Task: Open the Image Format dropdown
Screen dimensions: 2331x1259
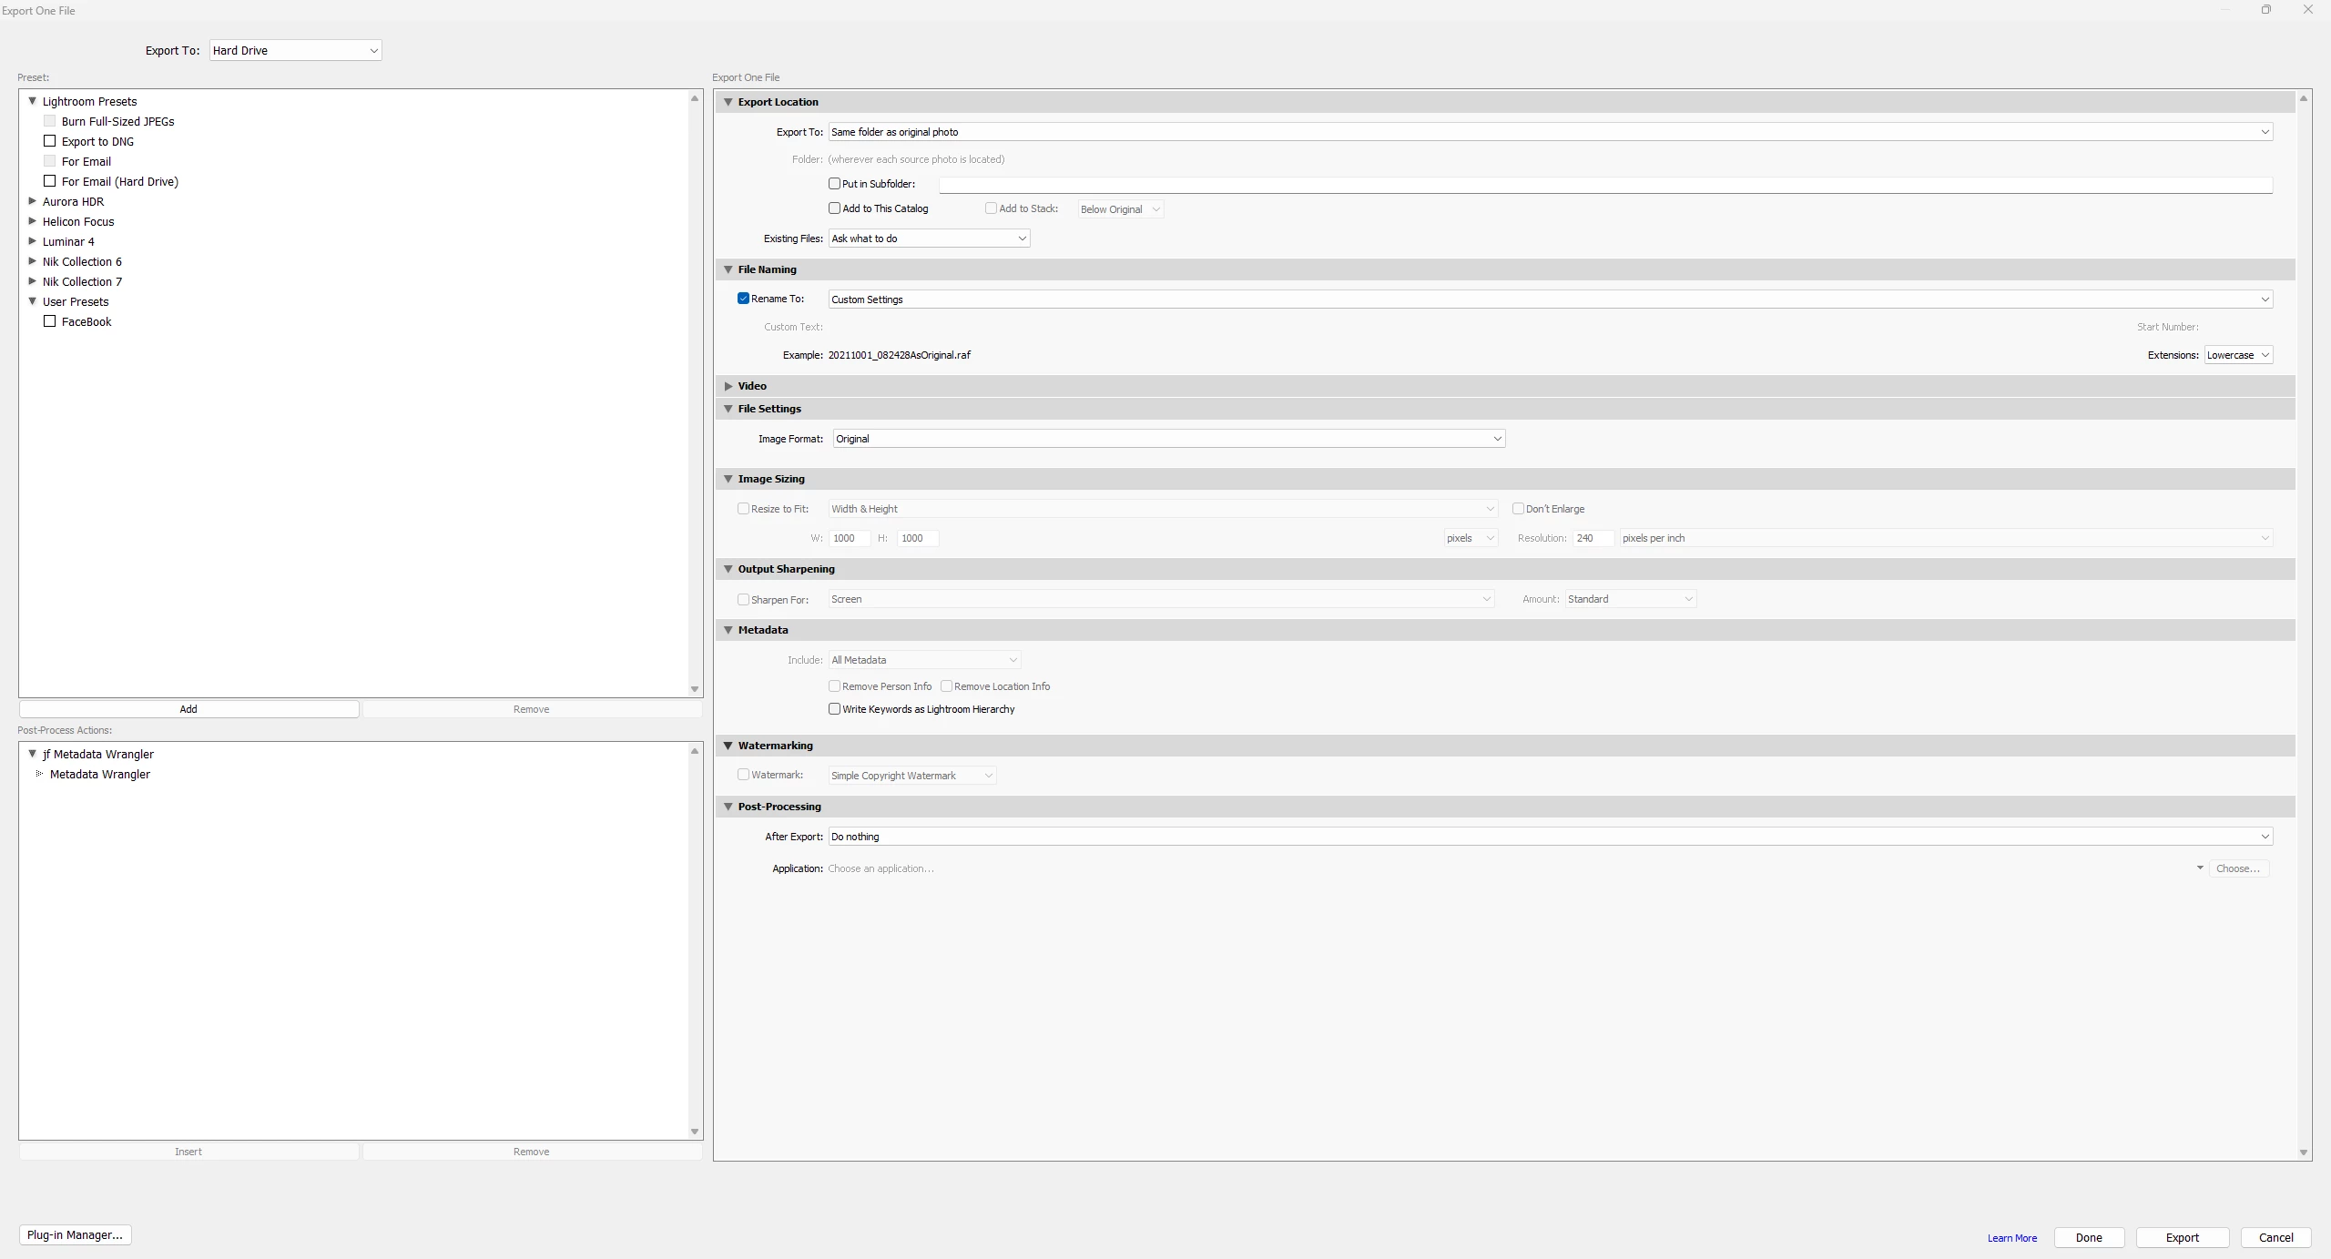Action: pyautogui.click(x=1168, y=439)
